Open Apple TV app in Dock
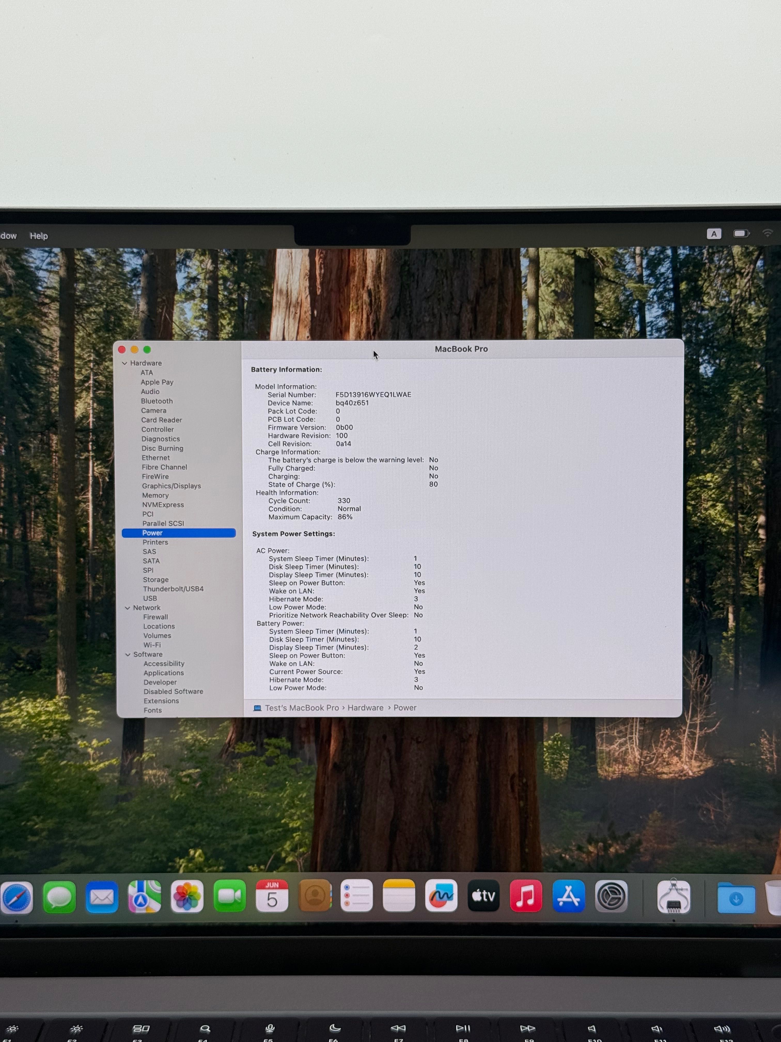The height and width of the screenshot is (1042, 781). click(x=483, y=895)
